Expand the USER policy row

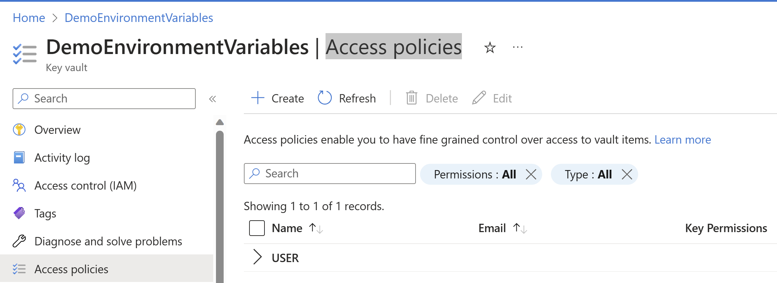coord(257,257)
